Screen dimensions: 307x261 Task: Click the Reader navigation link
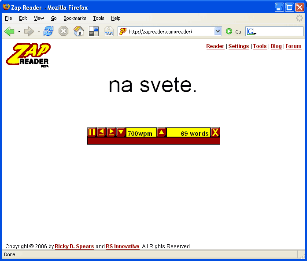click(215, 46)
